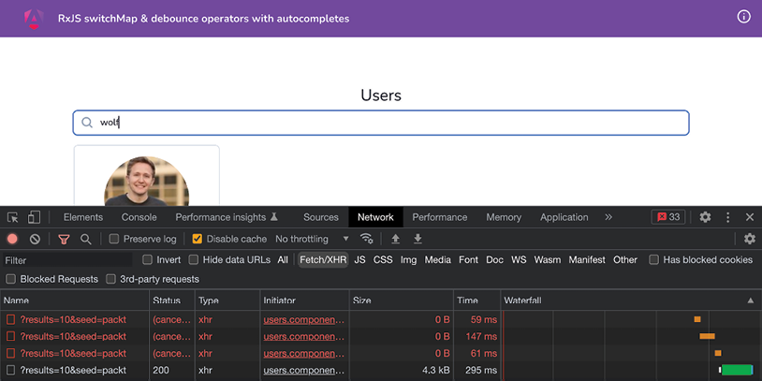Filter requests by All types
Image resolution: width=762 pixels, height=381 pixels.
283,260
